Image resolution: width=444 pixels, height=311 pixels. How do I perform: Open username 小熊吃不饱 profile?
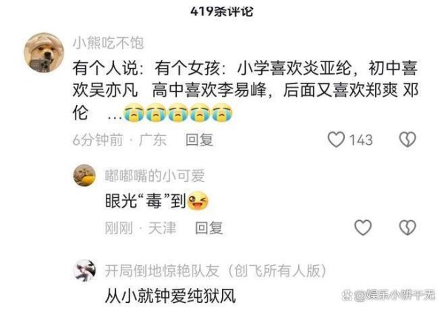[109, 43]
